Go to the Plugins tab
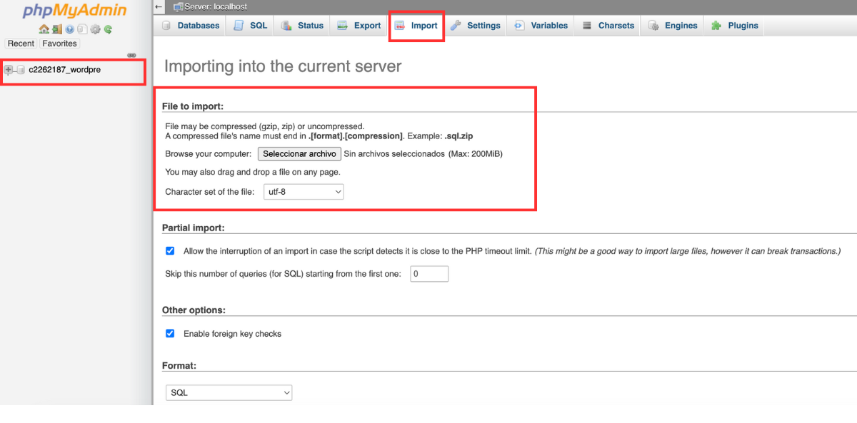 [x=735, y=26]
